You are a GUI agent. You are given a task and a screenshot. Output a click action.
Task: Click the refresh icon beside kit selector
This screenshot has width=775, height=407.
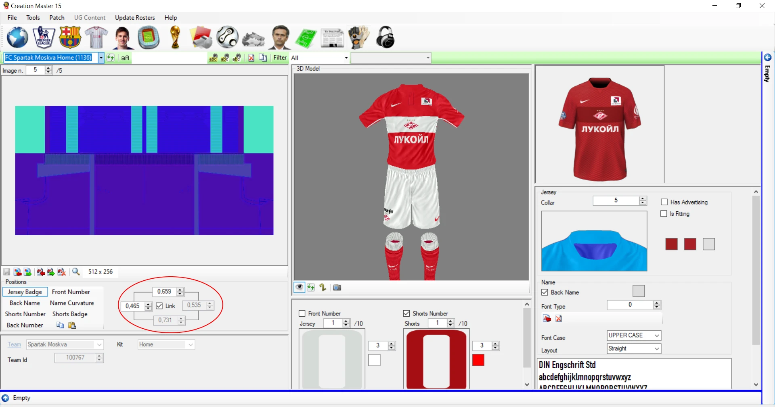(111, 58)
